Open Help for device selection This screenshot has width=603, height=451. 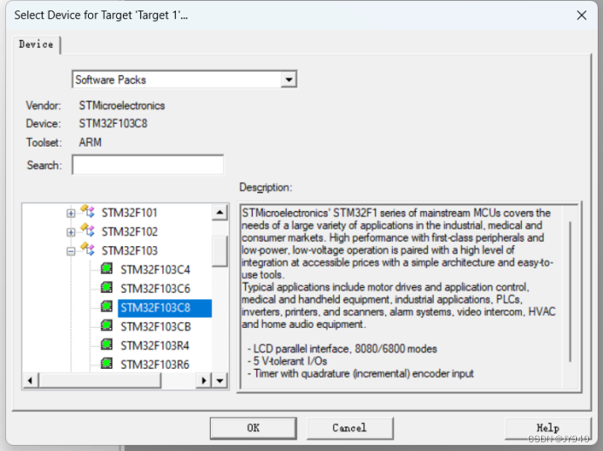547,428
